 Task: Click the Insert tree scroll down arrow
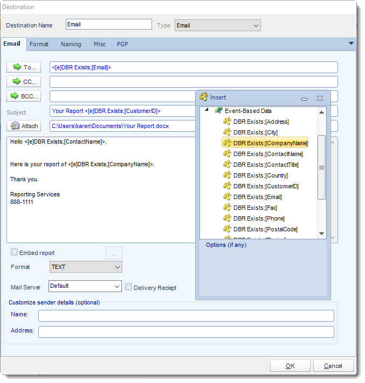[322, 234]
